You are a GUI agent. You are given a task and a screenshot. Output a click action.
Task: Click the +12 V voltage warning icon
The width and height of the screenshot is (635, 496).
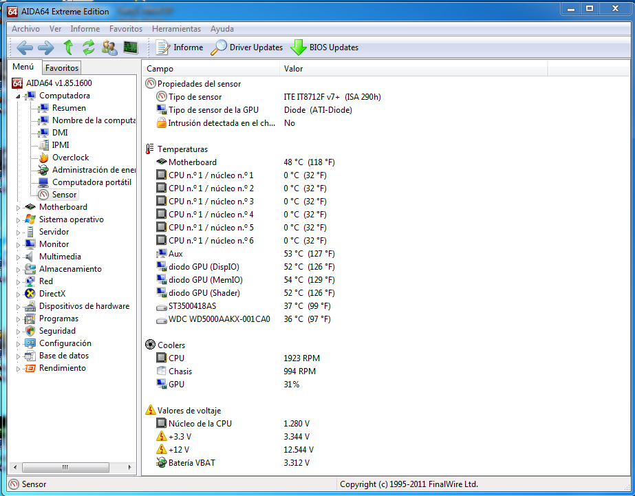click(x=162, y=449)
